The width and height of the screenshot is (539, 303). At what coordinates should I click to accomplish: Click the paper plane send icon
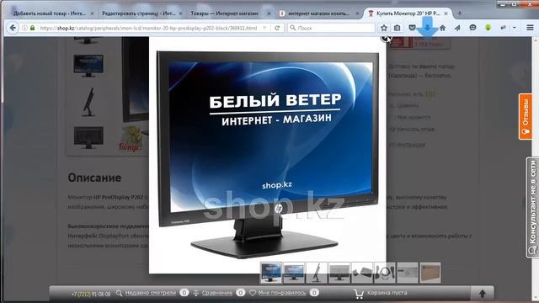tap(457, 28)
